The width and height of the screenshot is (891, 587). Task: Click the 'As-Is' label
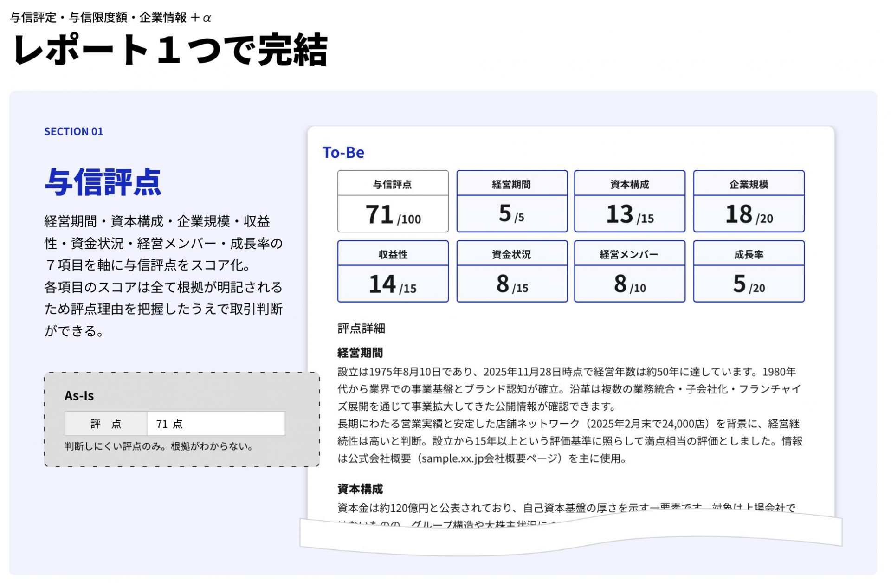pos(79,395)
